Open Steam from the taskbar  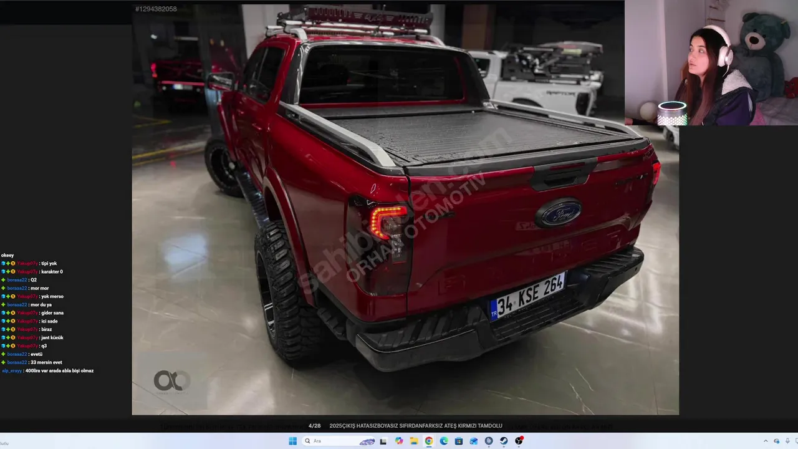click(504, 441)
